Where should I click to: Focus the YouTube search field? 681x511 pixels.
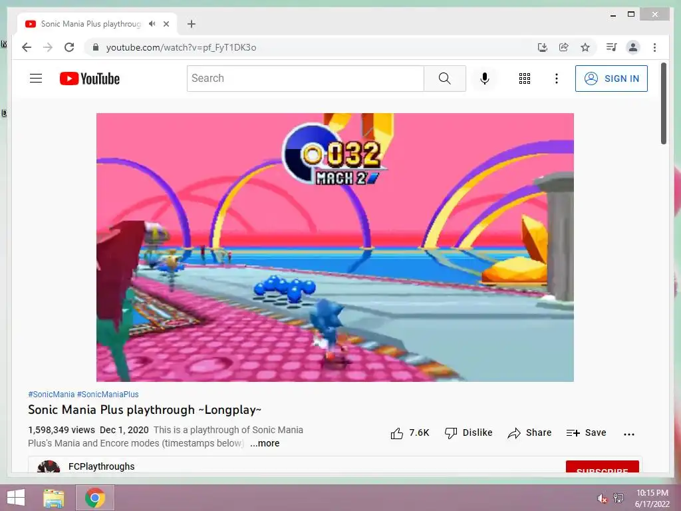click(x=305, y=79)
